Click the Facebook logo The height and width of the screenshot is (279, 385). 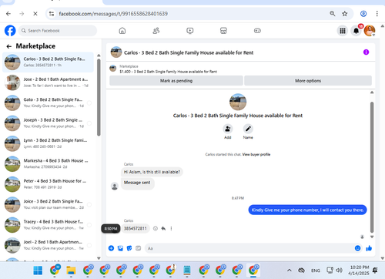coord(10,31)
